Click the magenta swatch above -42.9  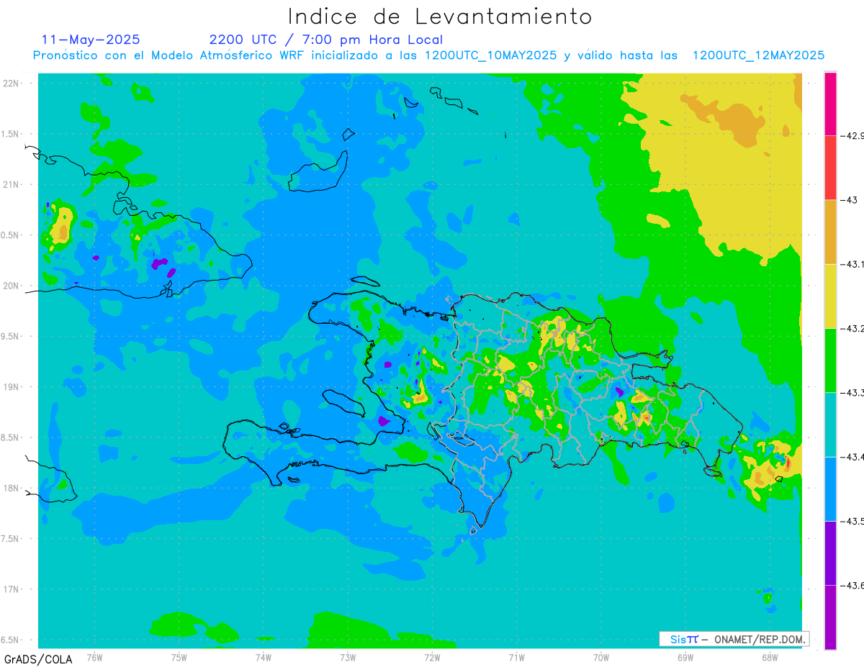point(830,104)
